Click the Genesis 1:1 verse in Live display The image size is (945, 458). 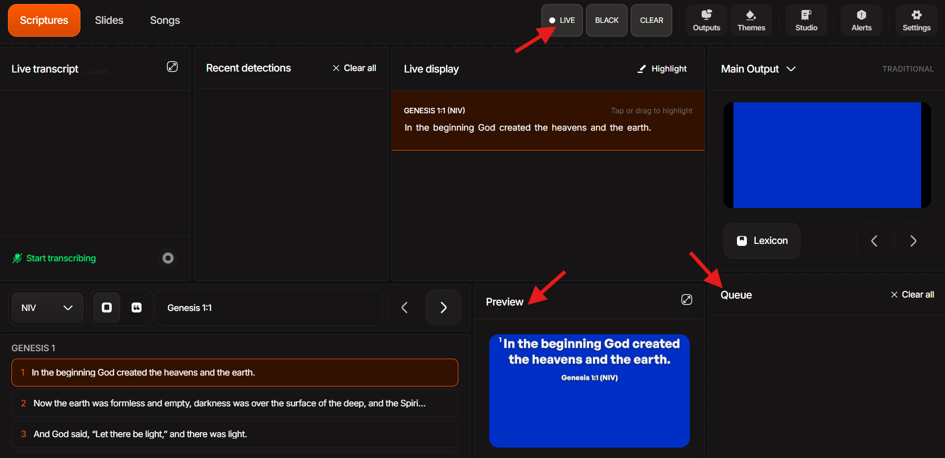[548, 120]
